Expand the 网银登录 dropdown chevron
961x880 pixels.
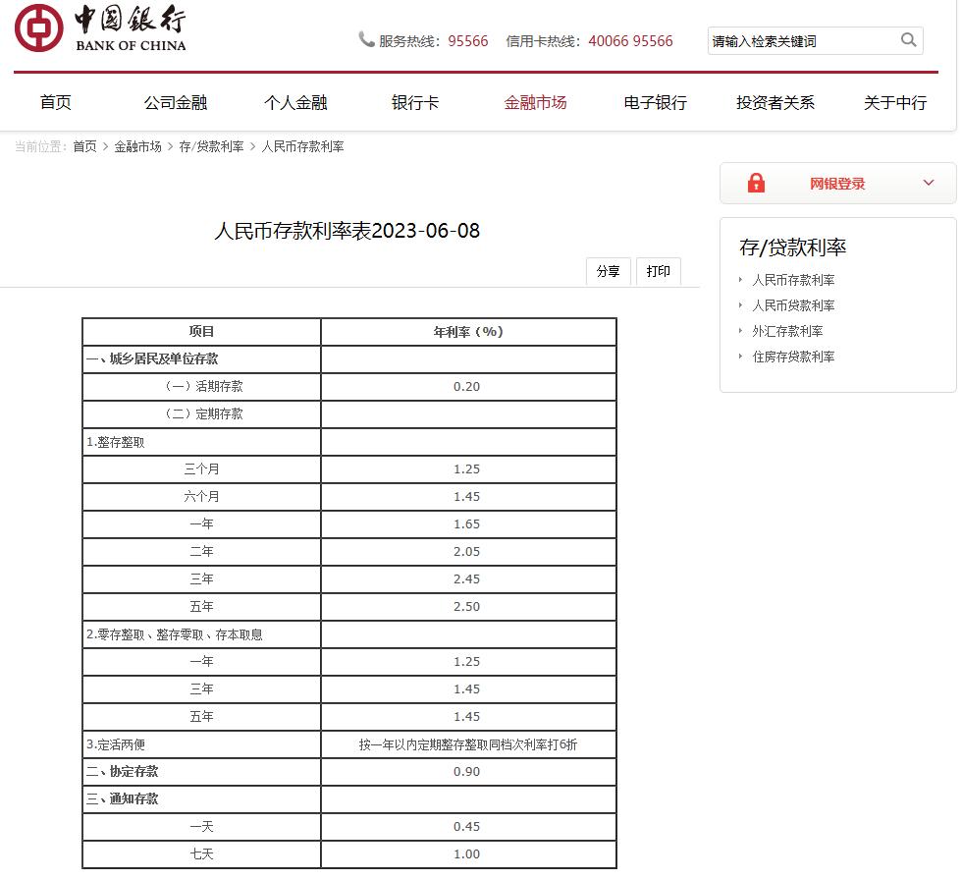click(x=927, y=183)
